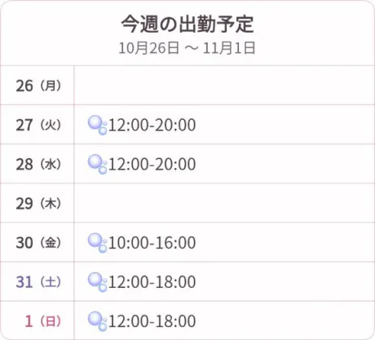Click the bubble icon on 27 (火) row
The width and height of the screenshot is (375, 340).
point(97,125)
